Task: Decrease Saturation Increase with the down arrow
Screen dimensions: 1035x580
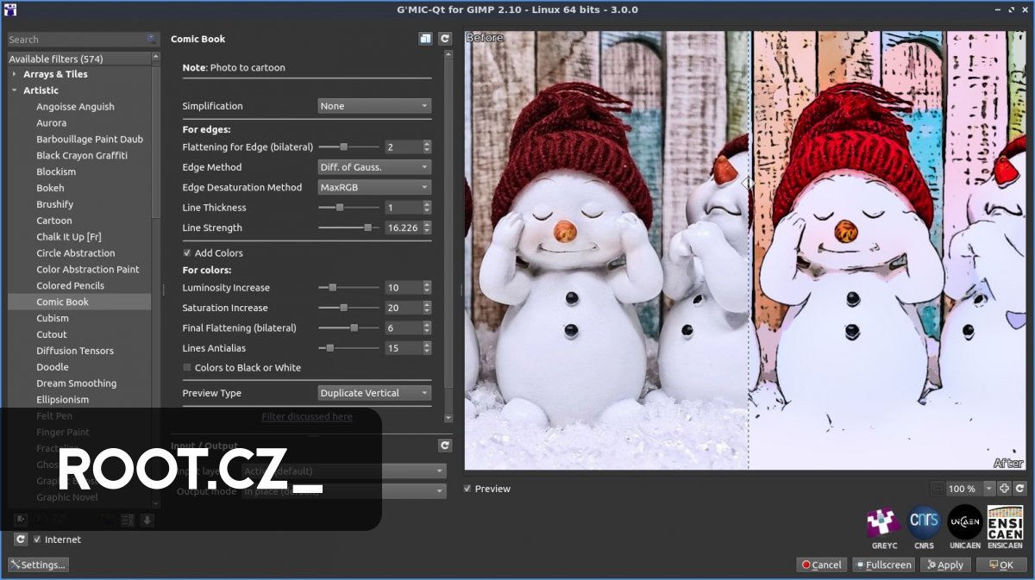Action: [x=427, y=311]
